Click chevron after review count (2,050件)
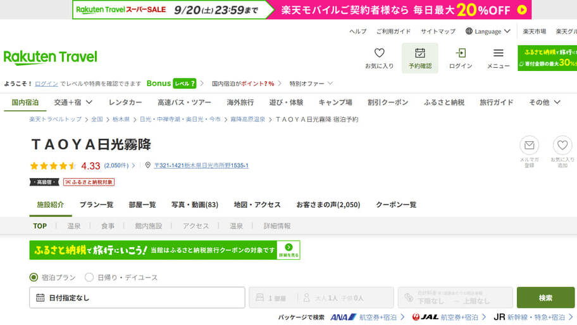Screen dimensions: 577x325 [133, 166]
